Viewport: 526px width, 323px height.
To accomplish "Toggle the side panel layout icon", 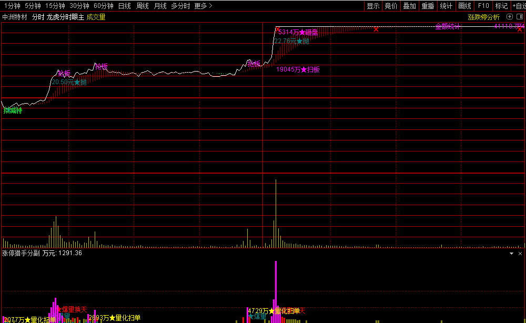I will coord(520,17).
